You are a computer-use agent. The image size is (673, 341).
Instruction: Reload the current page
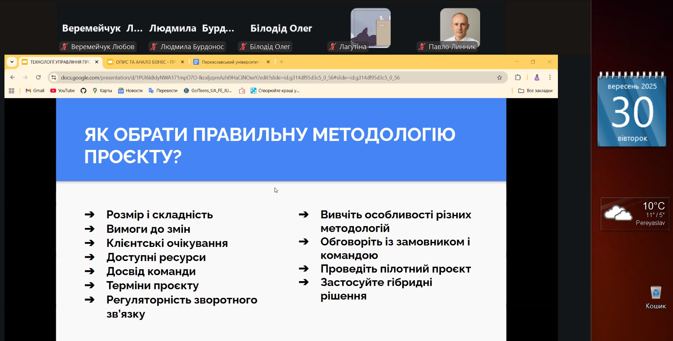[38, 77]
